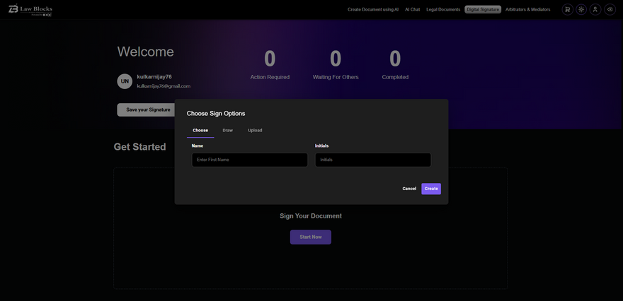Viewport: 623px width, 301px height.
Task: Select the Choose tab
Action: tap(200, 130)
